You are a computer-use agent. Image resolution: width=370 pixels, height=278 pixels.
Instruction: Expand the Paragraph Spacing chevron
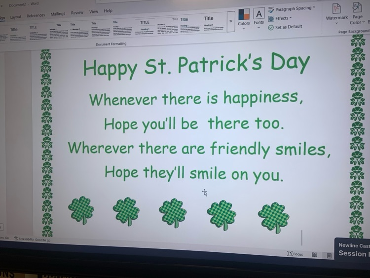(314, 7)
